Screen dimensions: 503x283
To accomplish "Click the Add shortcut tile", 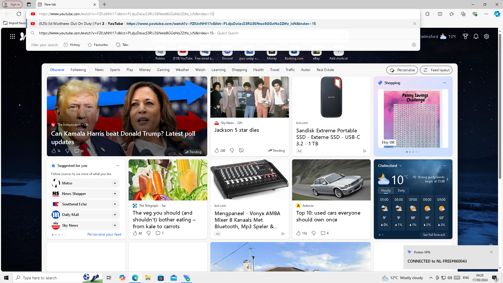I will [x=338, y=53].
